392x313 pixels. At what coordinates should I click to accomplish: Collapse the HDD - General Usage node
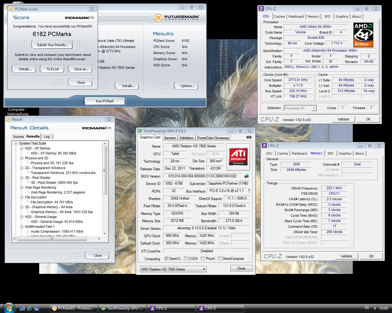point(22,217)
